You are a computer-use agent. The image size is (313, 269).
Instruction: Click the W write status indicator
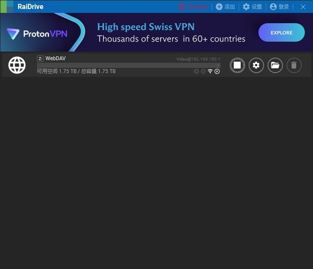click(x=203, y=71)
